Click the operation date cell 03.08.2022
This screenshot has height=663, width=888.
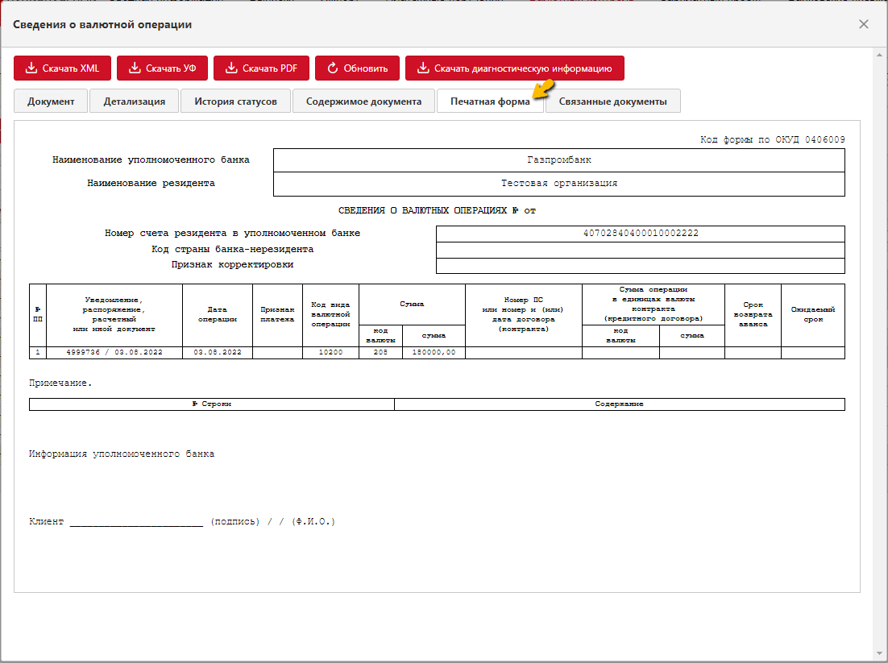[218, 352]
